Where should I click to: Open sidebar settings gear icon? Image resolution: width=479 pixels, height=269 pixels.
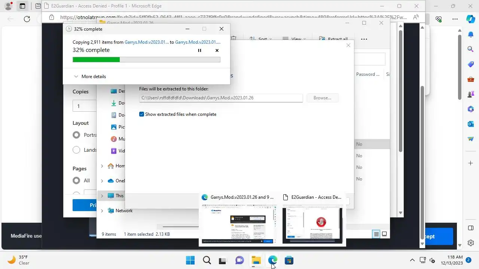click(x=471, y=243)
